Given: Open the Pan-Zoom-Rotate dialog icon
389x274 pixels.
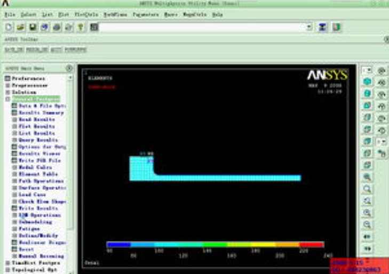Looking at the screenshot, I should [x=45, y=27].
